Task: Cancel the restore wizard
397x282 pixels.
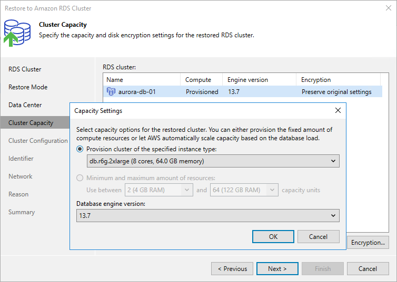Action: 368,269
